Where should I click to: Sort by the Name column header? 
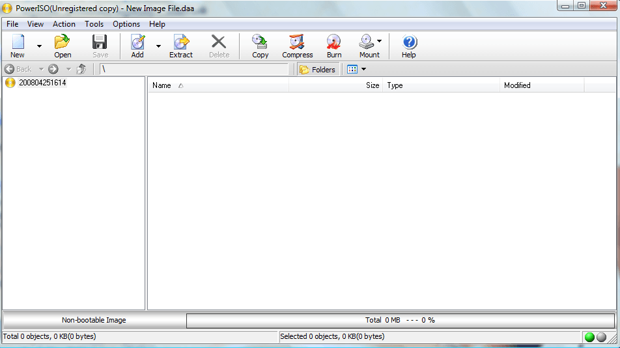coord(219,85)
